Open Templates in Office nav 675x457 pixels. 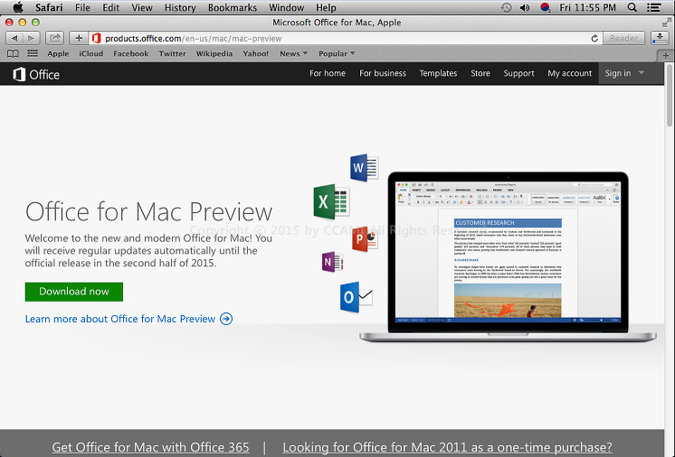point(438,73)
